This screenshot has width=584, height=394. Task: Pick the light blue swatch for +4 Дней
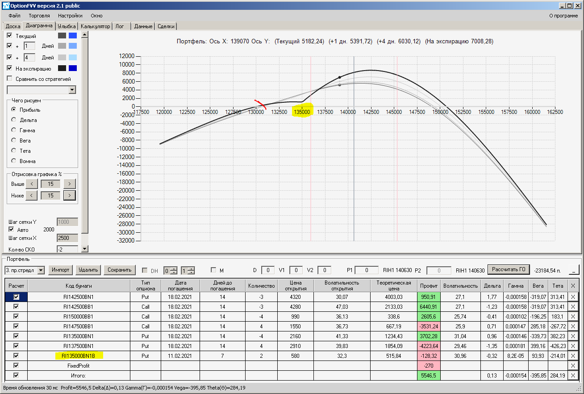(73, 57)
